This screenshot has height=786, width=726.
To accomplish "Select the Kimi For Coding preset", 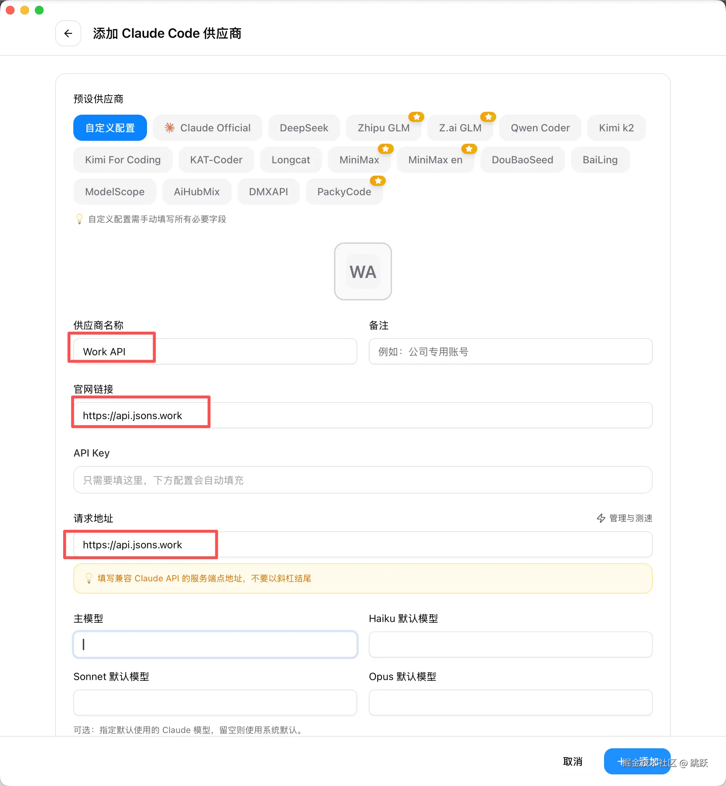I will (123, 160).
